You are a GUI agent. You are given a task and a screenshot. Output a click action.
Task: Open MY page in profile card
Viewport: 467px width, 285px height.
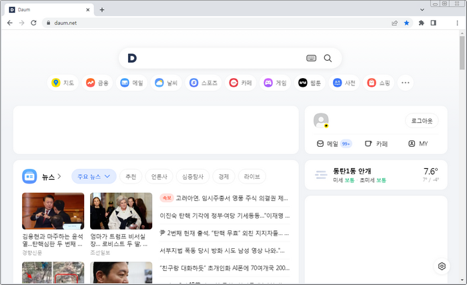pos(418,144)
